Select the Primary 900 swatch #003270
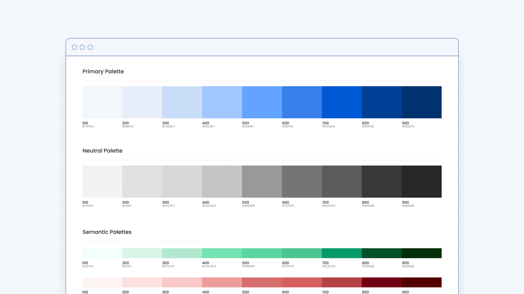 click(x=421, y=102)
